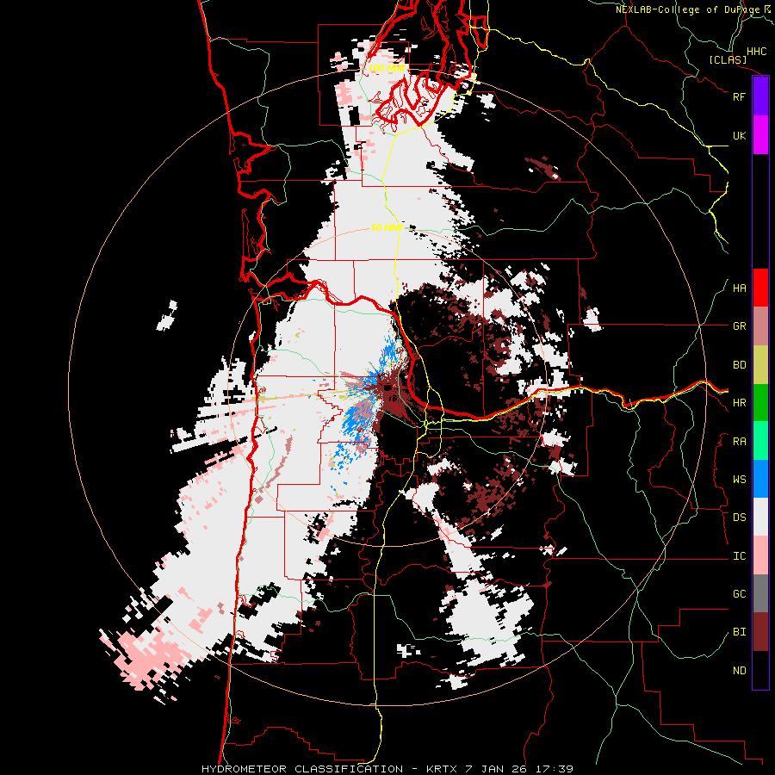Viewport: 775px width, 775px height.
Task: Click the HYDROMETEOR CLASSIFICATION title text
Action: pos(302,769)
